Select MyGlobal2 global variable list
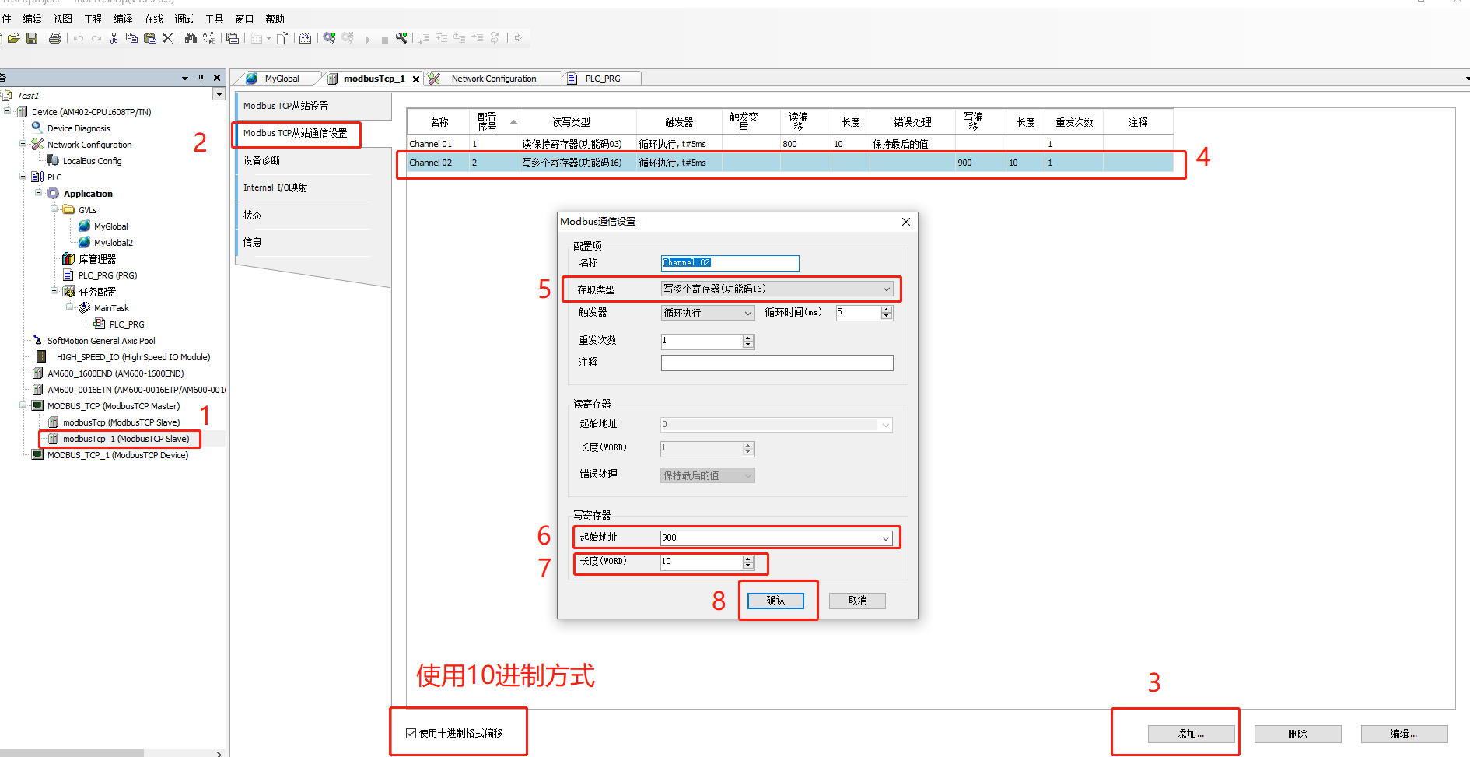The height and width of the screenshot is (757, 1470). click(114, 243)
